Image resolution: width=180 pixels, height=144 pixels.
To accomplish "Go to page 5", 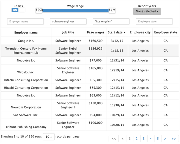I will pos(158,139).
